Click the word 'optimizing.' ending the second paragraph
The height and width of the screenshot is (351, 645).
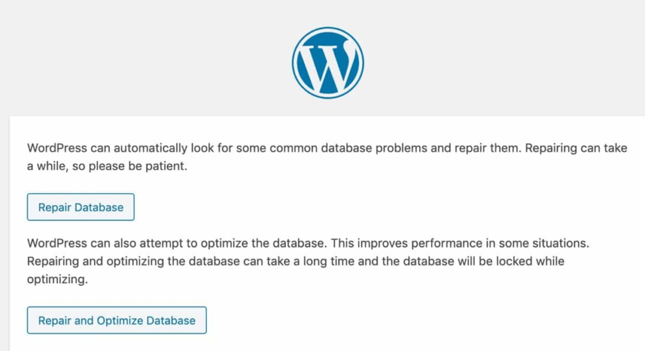point(57,279)
